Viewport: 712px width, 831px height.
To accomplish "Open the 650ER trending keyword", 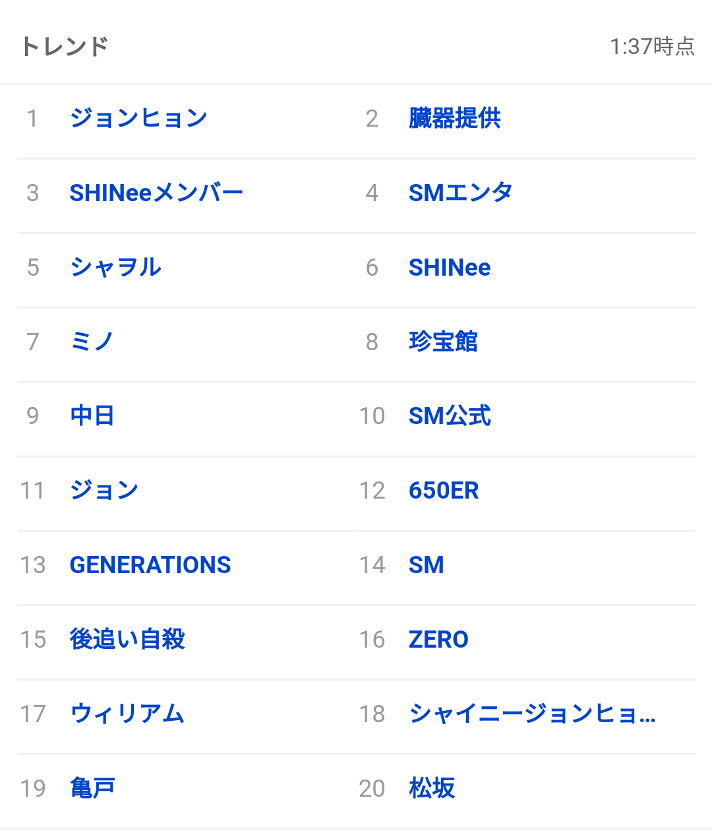I will pos(444,491).
